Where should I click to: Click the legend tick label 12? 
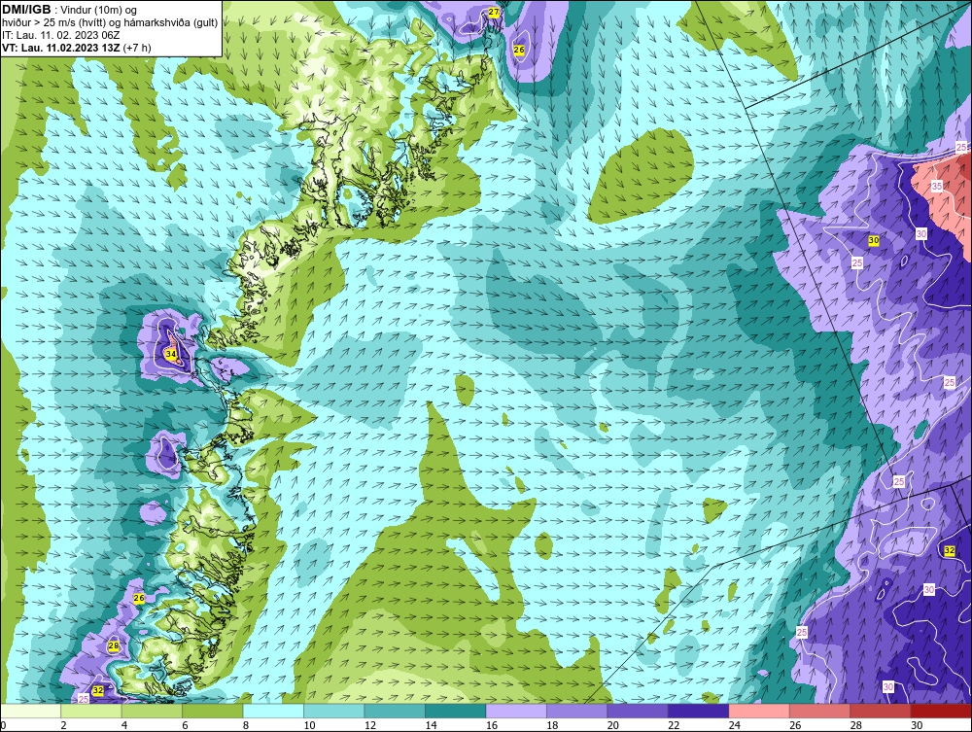[x=370, y=725]
